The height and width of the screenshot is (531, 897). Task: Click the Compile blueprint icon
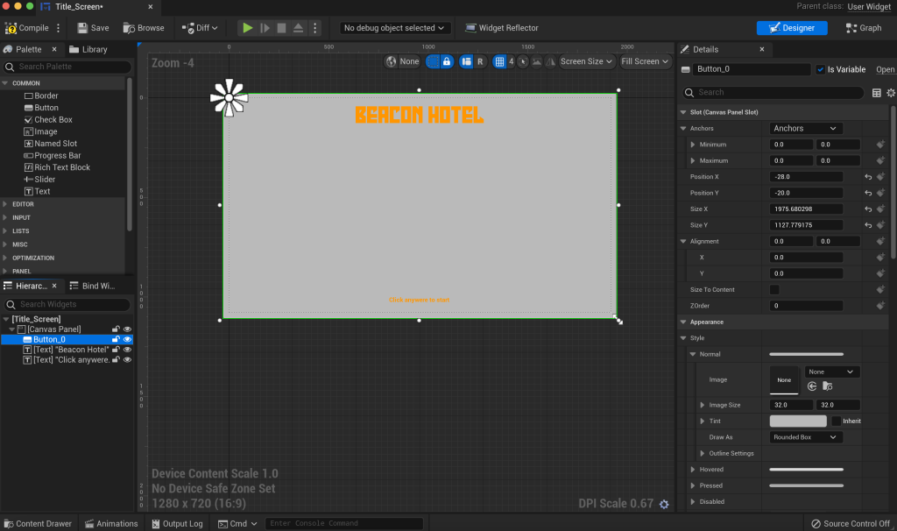[x=11, y=28]
